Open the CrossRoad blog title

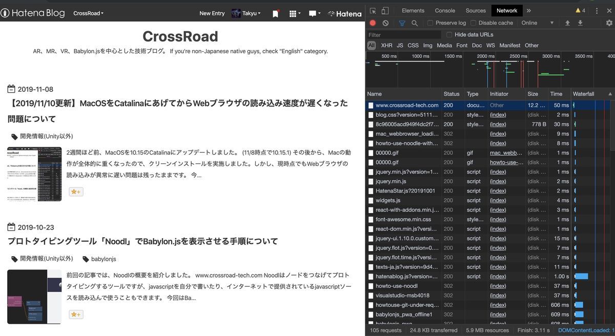coord(180,36)
